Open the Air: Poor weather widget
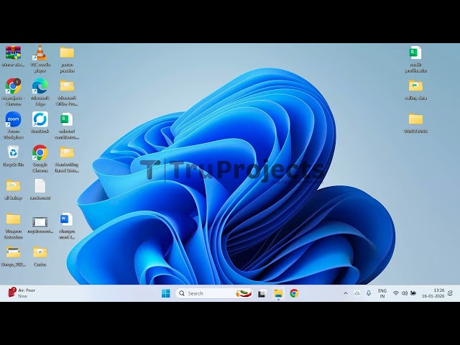 tap(22, 293)
